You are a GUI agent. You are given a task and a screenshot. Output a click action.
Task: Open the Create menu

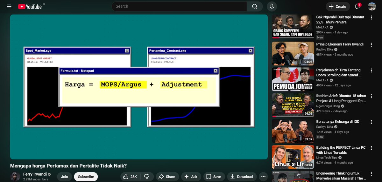pos(338,6)
